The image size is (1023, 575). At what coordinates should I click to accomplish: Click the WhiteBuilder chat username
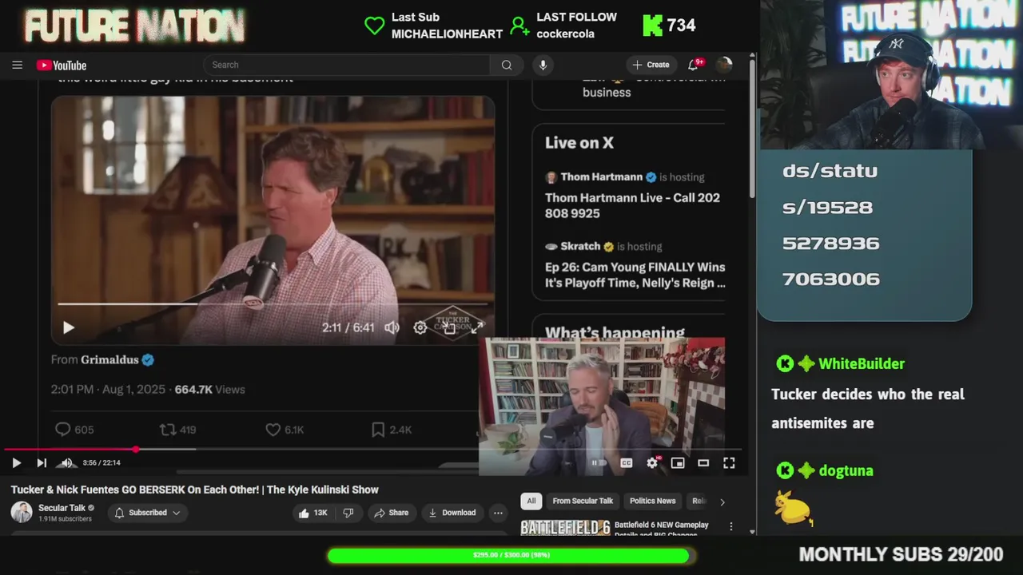pos(862,364)
